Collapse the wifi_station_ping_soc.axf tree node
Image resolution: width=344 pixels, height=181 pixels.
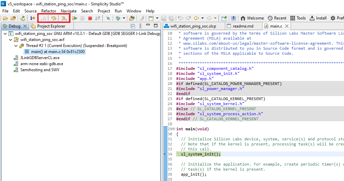(x=11, y=40)
